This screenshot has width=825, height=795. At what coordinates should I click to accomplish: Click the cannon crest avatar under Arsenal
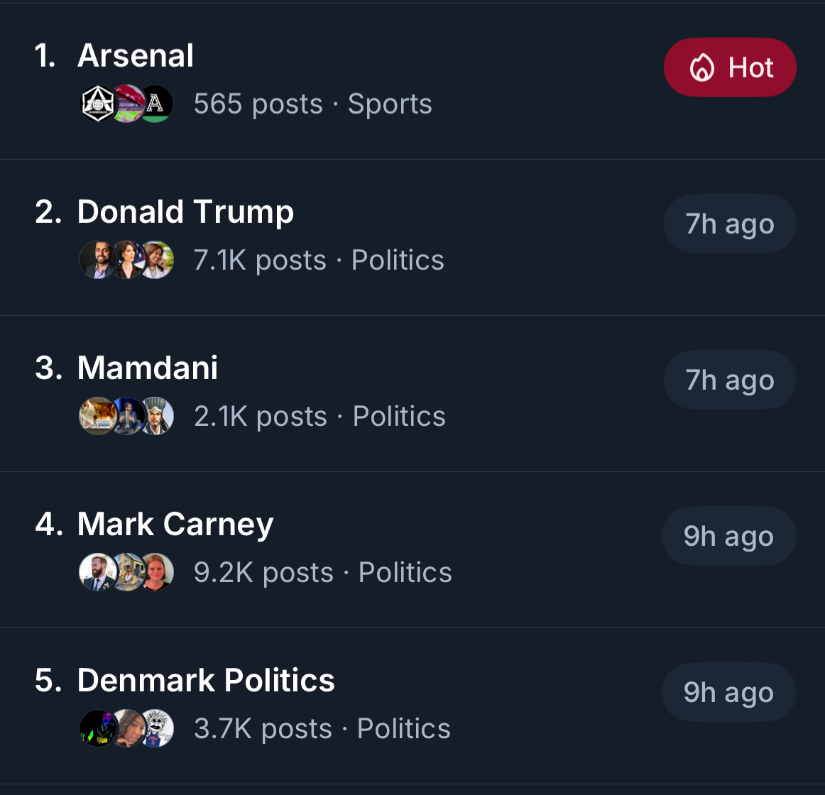(x=97, y=104)
